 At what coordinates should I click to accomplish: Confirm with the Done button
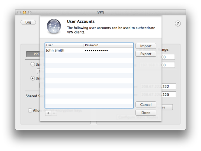point(146,113)
